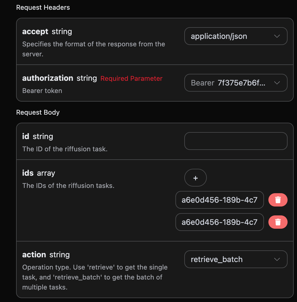Viewport: 297px width, 302px height.
Task: Focus the first ids text field
Action: click(x=220, y=200)
